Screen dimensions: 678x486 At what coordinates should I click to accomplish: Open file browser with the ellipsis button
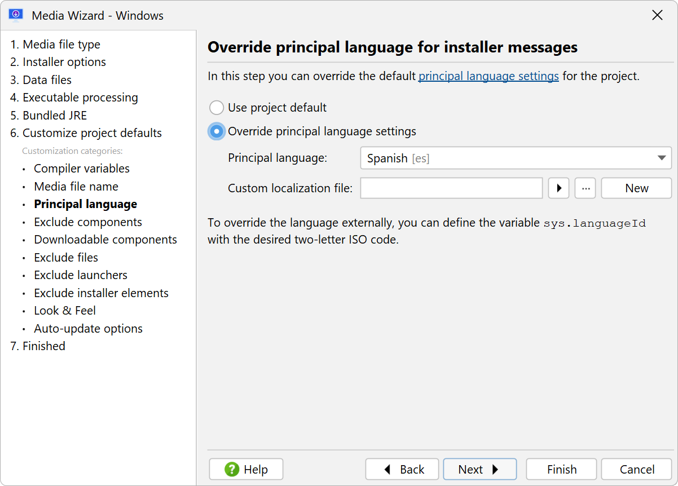coord(585,188)
